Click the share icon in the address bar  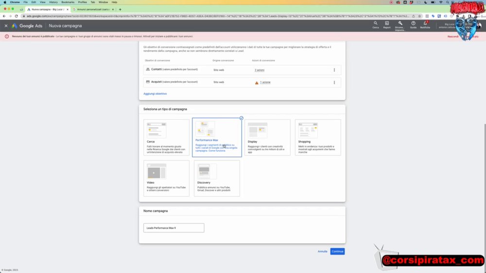point(414,16)
